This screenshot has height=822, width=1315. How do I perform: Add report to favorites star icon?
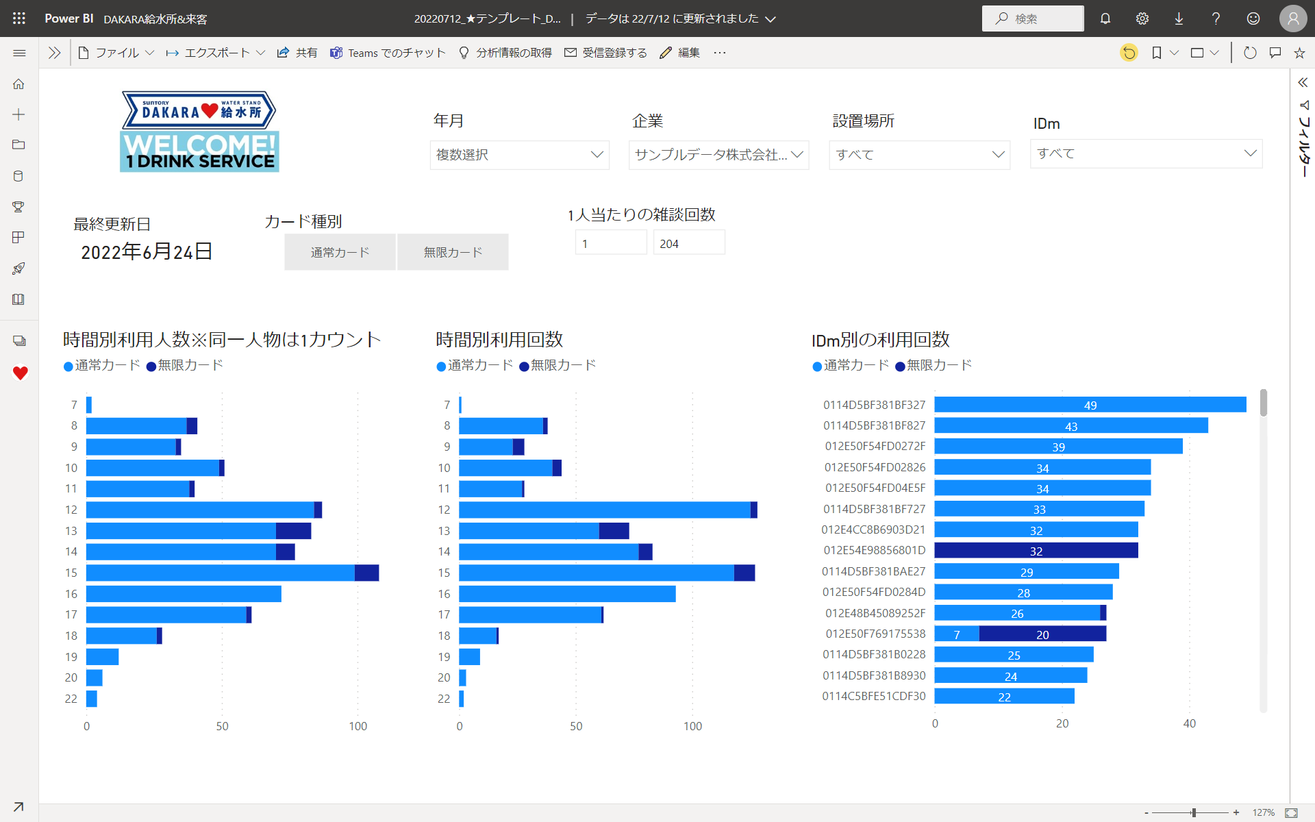tap(1299, 53)
